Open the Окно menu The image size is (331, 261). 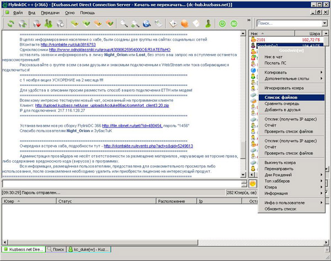point(70,13)
